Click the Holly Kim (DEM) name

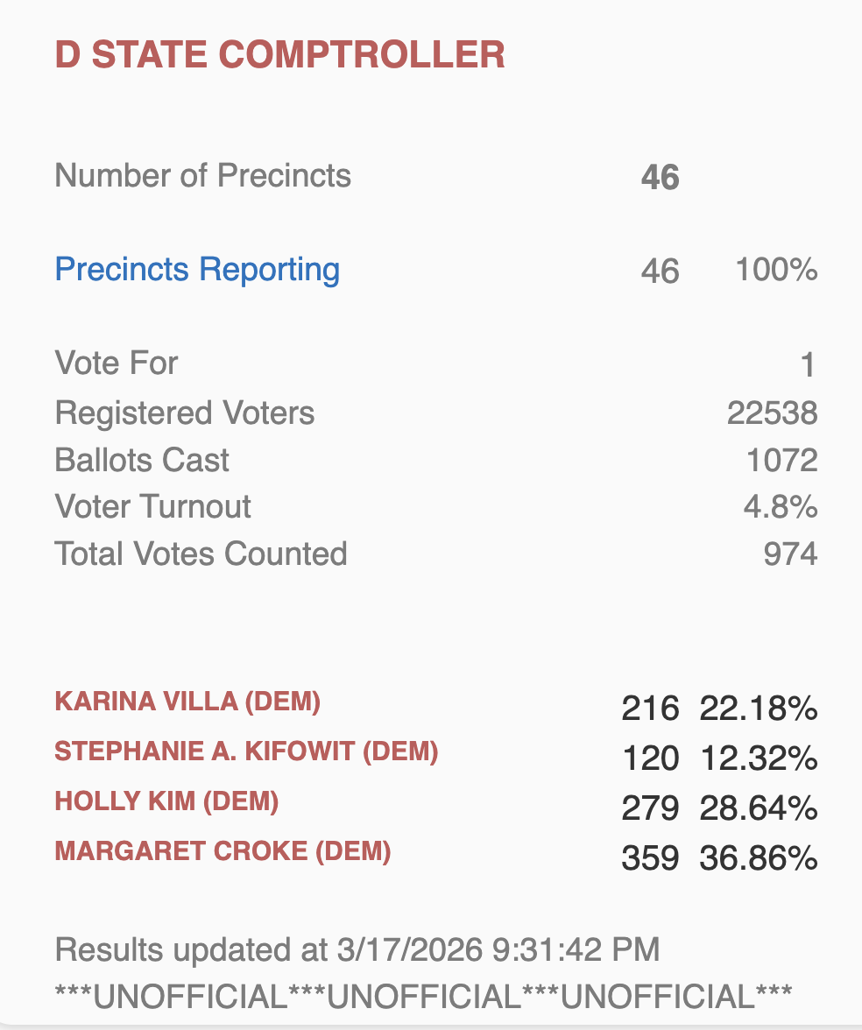tap(166, 801)
